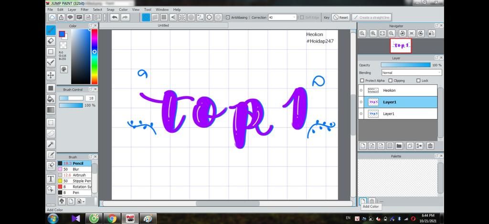
Task: Open Visual Studio from the taskbar
Action: (76, 218)
